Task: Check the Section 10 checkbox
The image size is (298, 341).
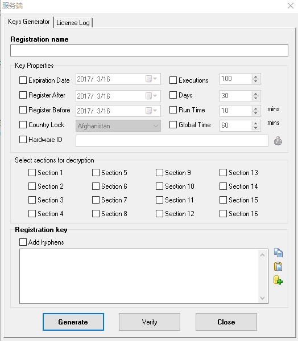Action: (159, 186)
